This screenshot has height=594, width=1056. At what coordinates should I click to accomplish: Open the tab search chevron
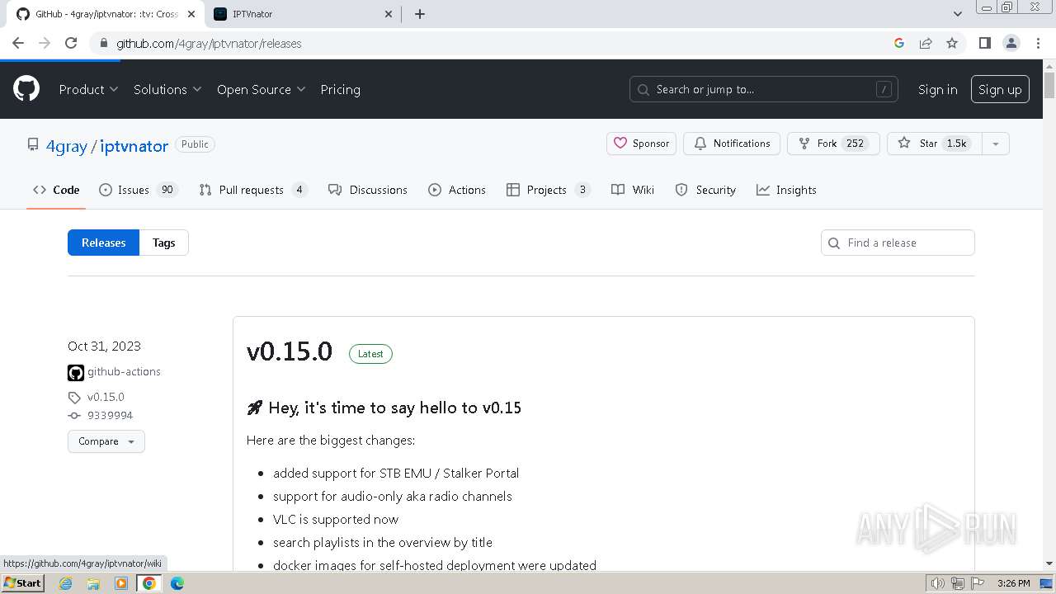tap(958, 14)
